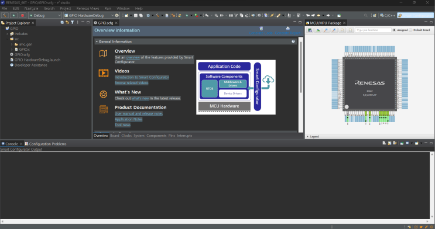Collapse the src folder node
Viewport: 435px width, 229px height.
pyautogui.click(x=7, y=39)
